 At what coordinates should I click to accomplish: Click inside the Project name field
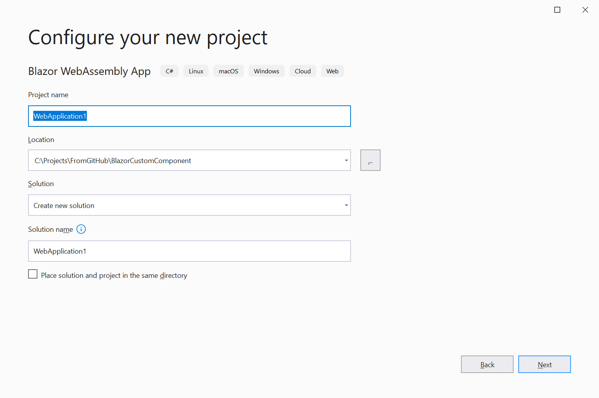click(x=189, y=116)
